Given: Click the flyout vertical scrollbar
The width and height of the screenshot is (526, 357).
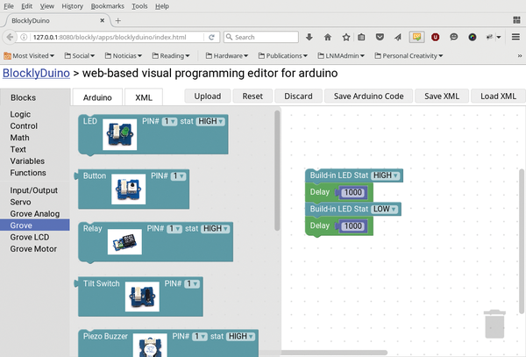Looking at the screenshot, I should click(x=277, y=170).
